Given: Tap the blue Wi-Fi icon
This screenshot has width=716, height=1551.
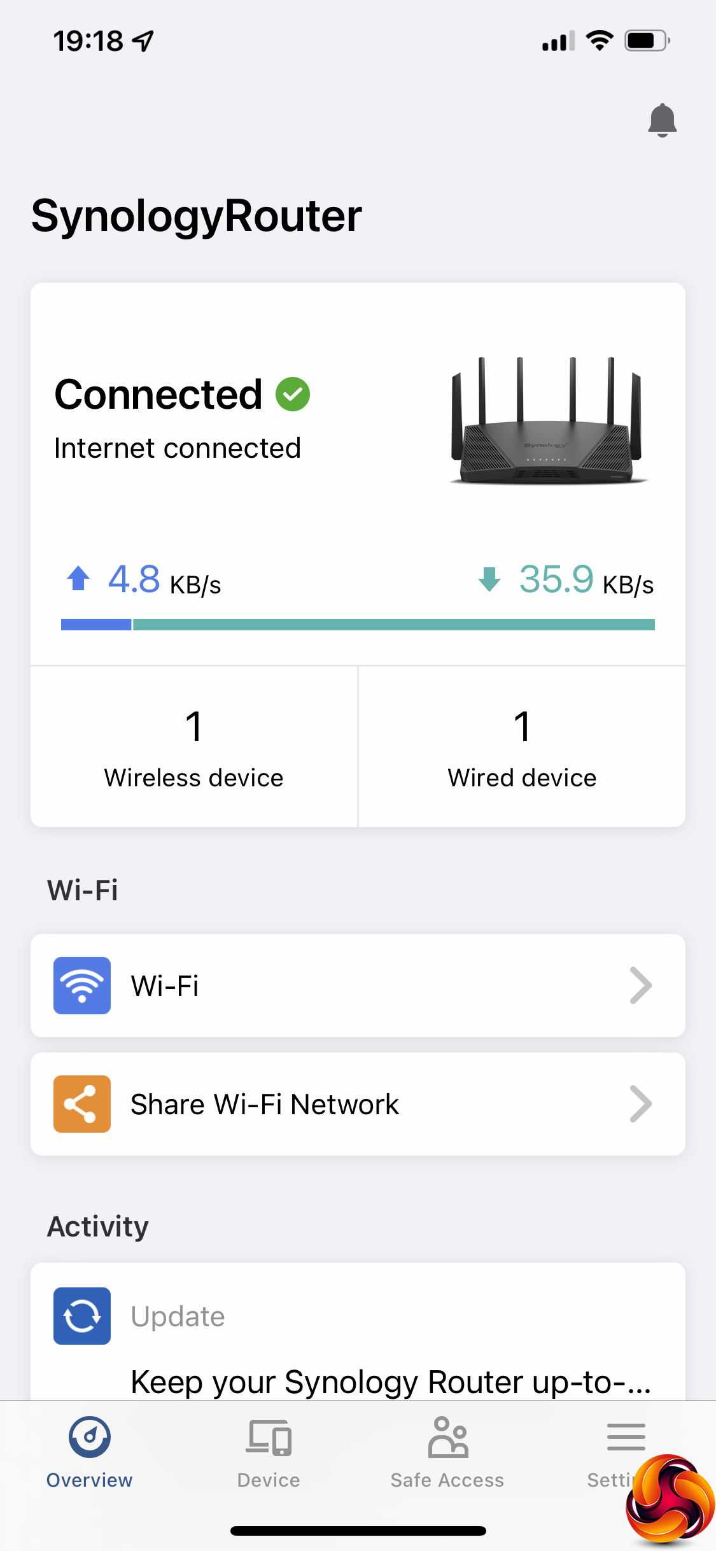Looking at the screenshot, I should pos(82,985).
